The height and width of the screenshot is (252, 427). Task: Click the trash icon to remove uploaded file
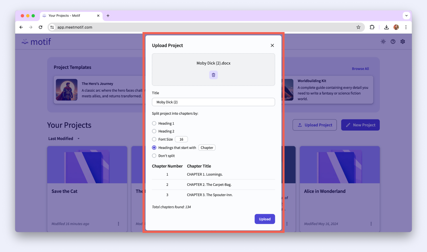(213, 75)
